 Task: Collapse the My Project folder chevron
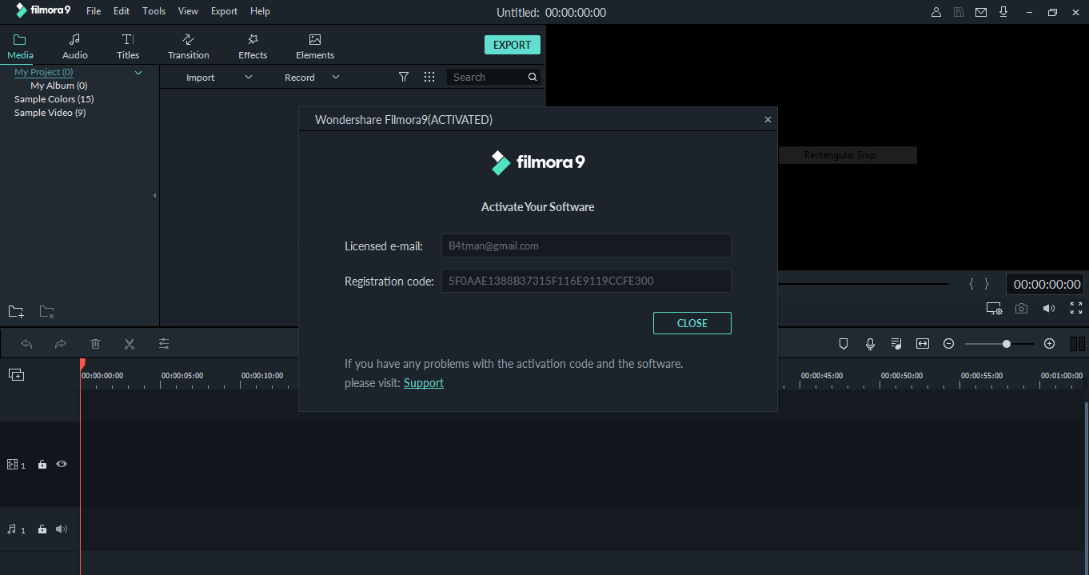point(138,73)
